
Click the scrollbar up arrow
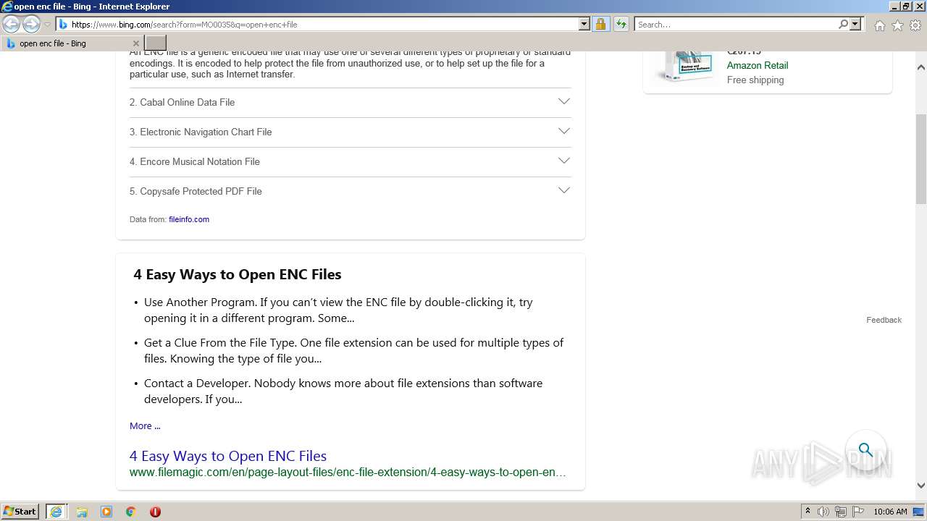pos(921,67)
